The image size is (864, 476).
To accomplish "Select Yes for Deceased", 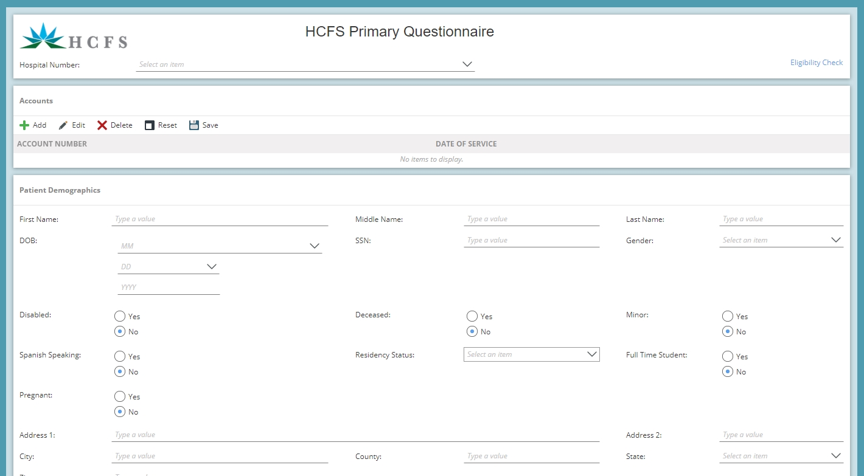I will pyautogui.click(x=472, y=316).
